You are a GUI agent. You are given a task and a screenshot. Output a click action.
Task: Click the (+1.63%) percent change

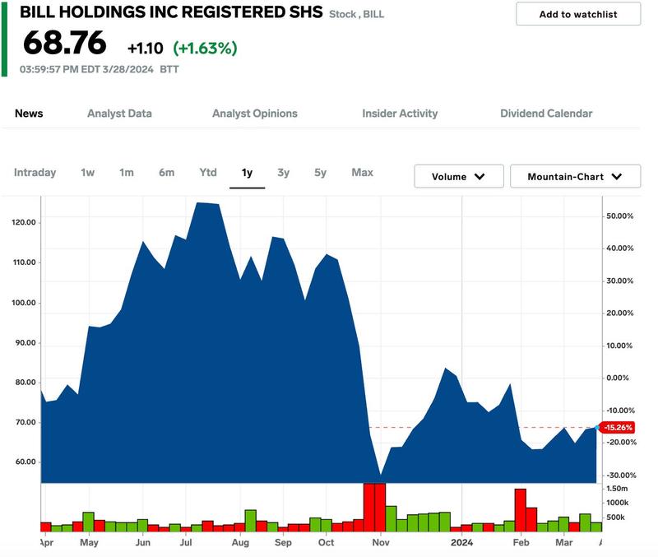click(x=205, y=49)
